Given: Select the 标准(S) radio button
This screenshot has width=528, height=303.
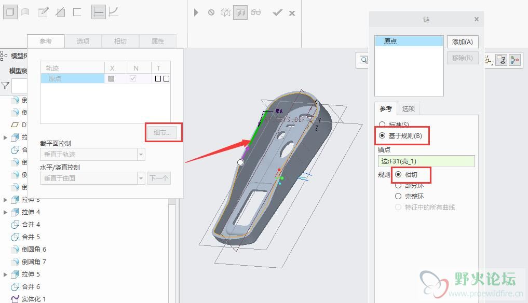Looking at the screenshot, I should (382, 125).
